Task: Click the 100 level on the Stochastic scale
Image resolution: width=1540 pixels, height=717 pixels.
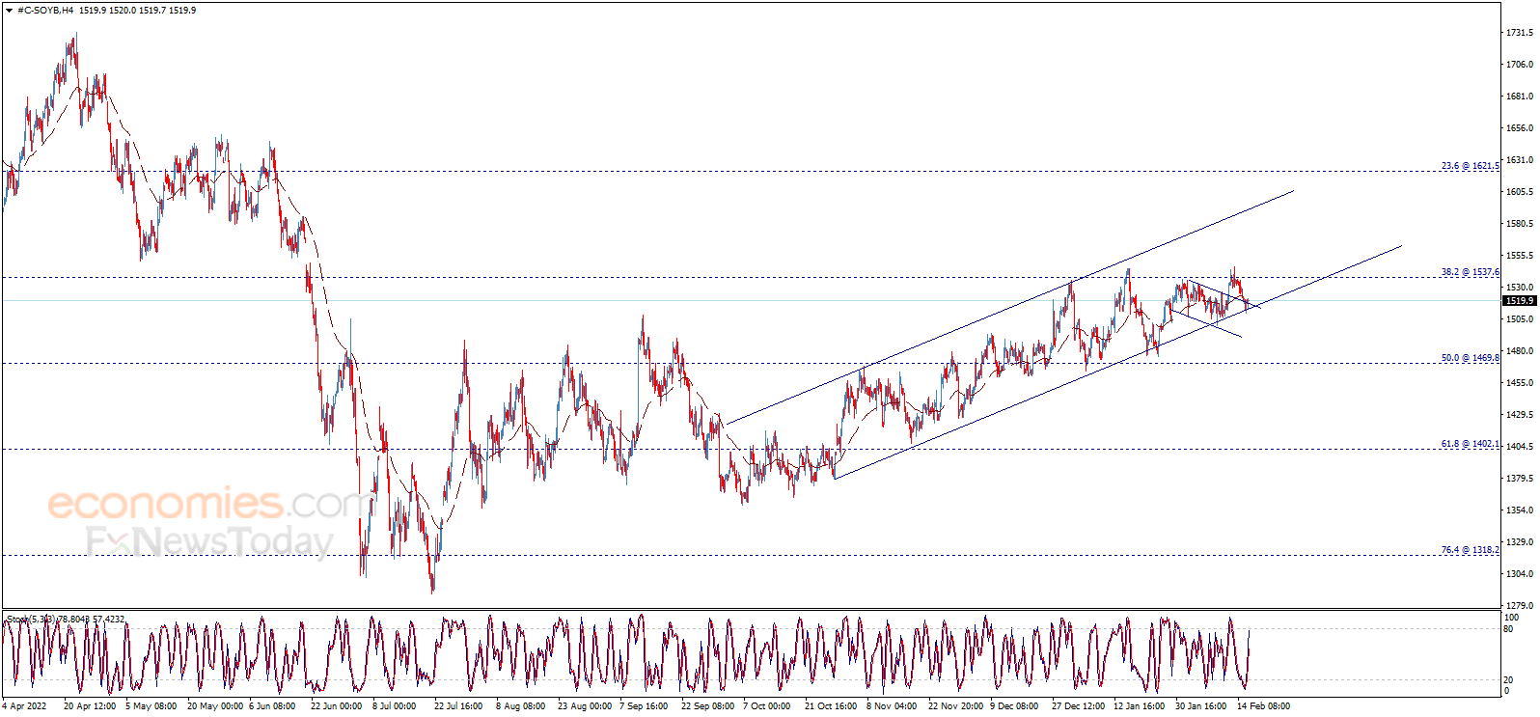Action: 1512,618
